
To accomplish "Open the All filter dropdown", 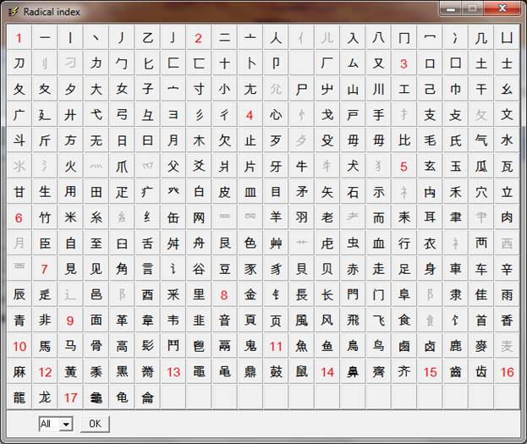I will (x=66, y=424).
